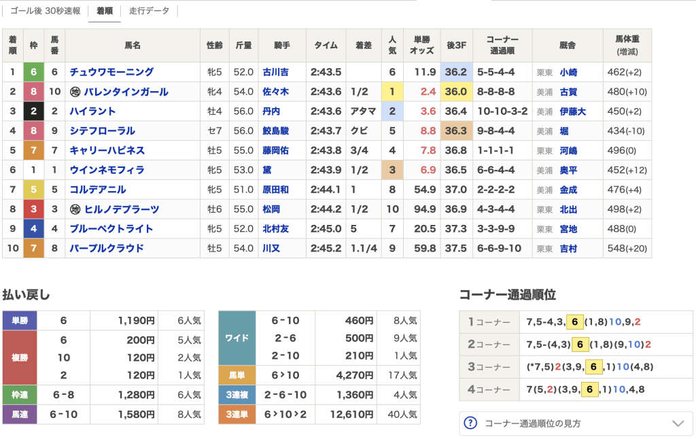Open horse page for キャリーハピネス
696x439 pixels.
pos(107,150)
